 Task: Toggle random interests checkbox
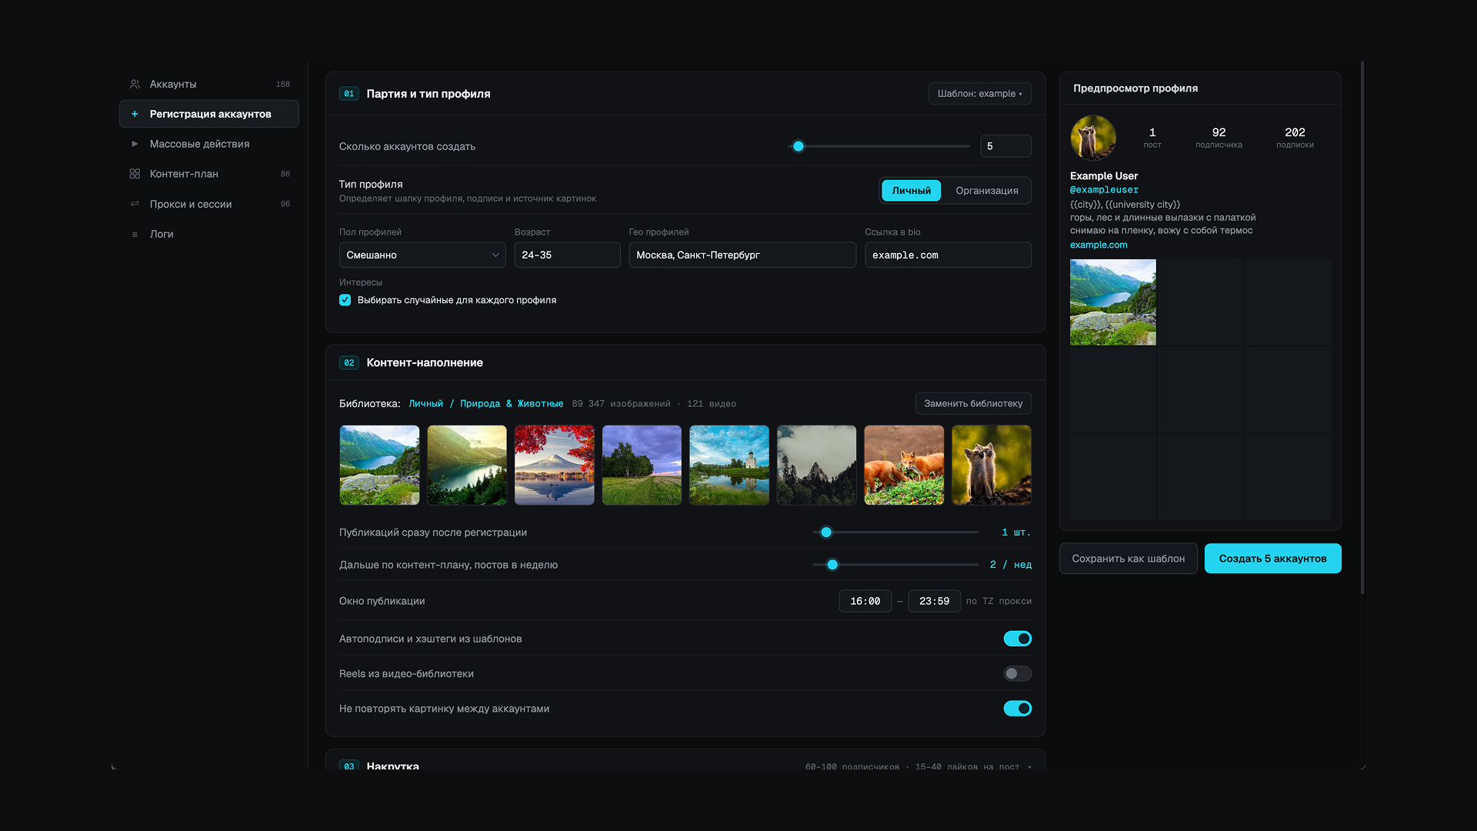click(x=345, y=300)
